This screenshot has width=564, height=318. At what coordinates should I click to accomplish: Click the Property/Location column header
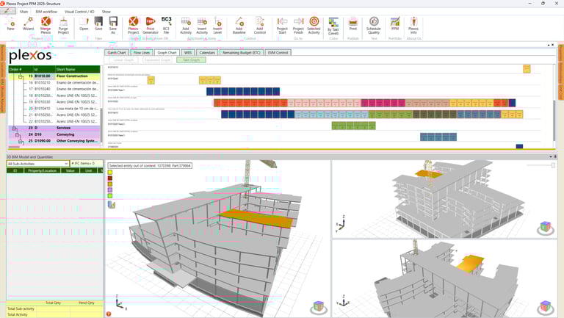point(43,170)
